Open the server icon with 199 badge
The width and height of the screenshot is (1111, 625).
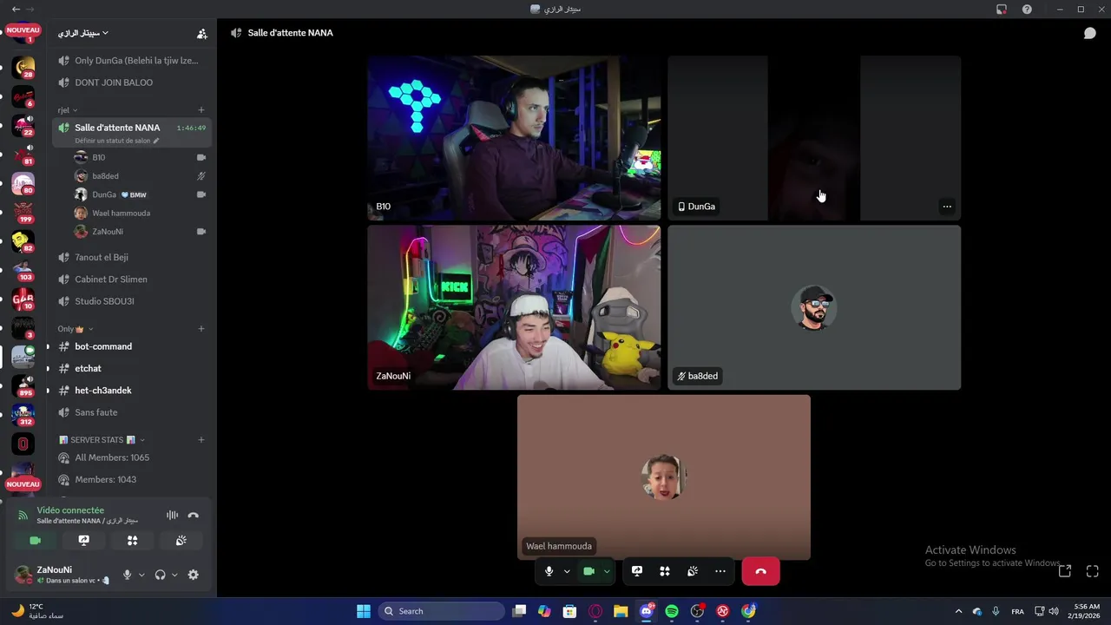click(x=23, y=213)
